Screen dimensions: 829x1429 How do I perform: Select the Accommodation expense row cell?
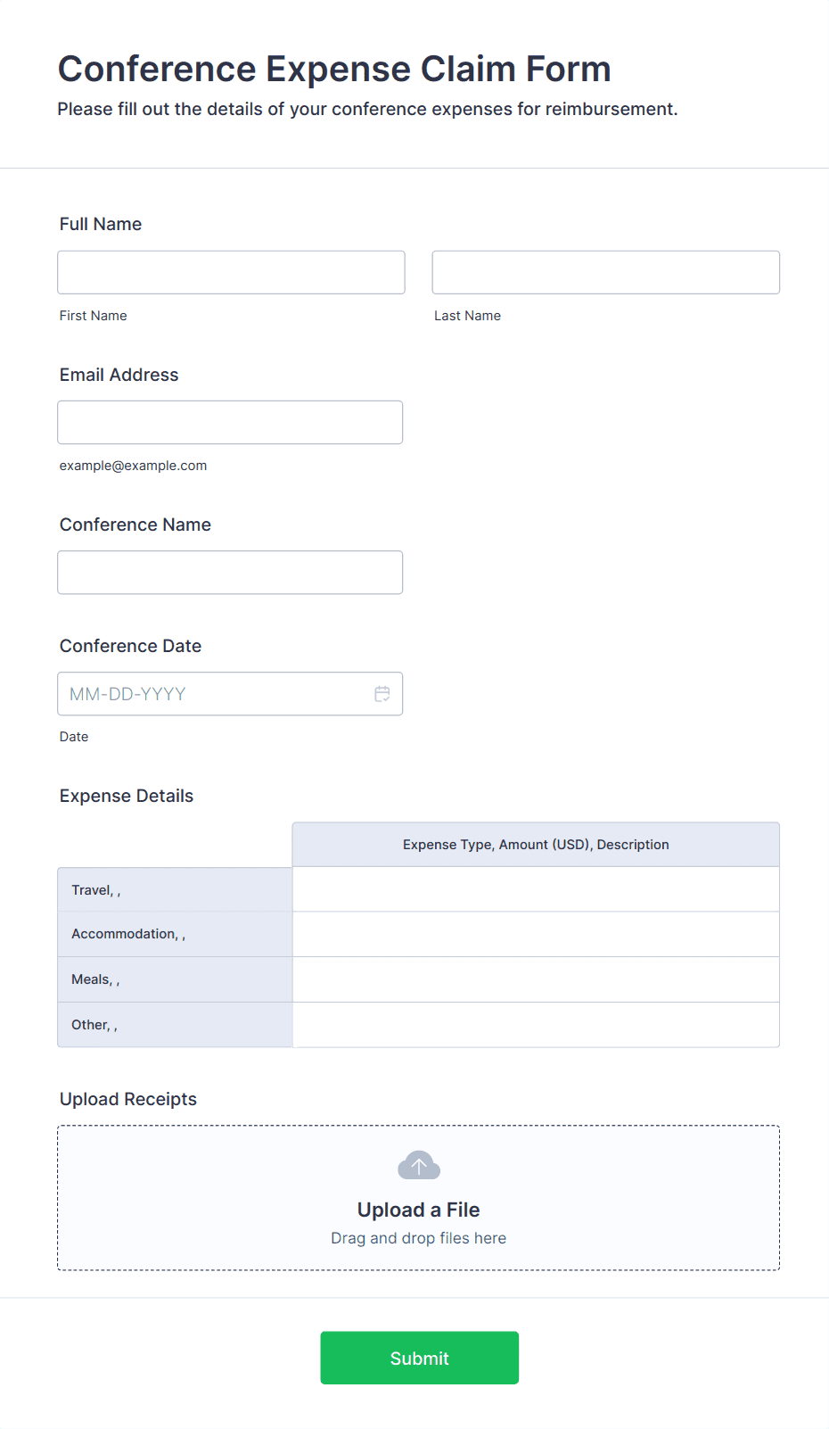tap(536, 934)
